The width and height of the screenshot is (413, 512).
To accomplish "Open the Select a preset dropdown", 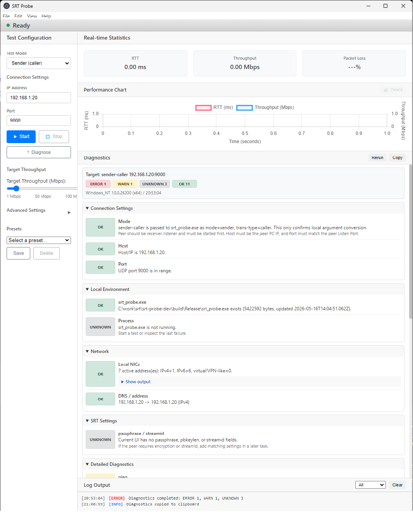I will click(39, 240).
